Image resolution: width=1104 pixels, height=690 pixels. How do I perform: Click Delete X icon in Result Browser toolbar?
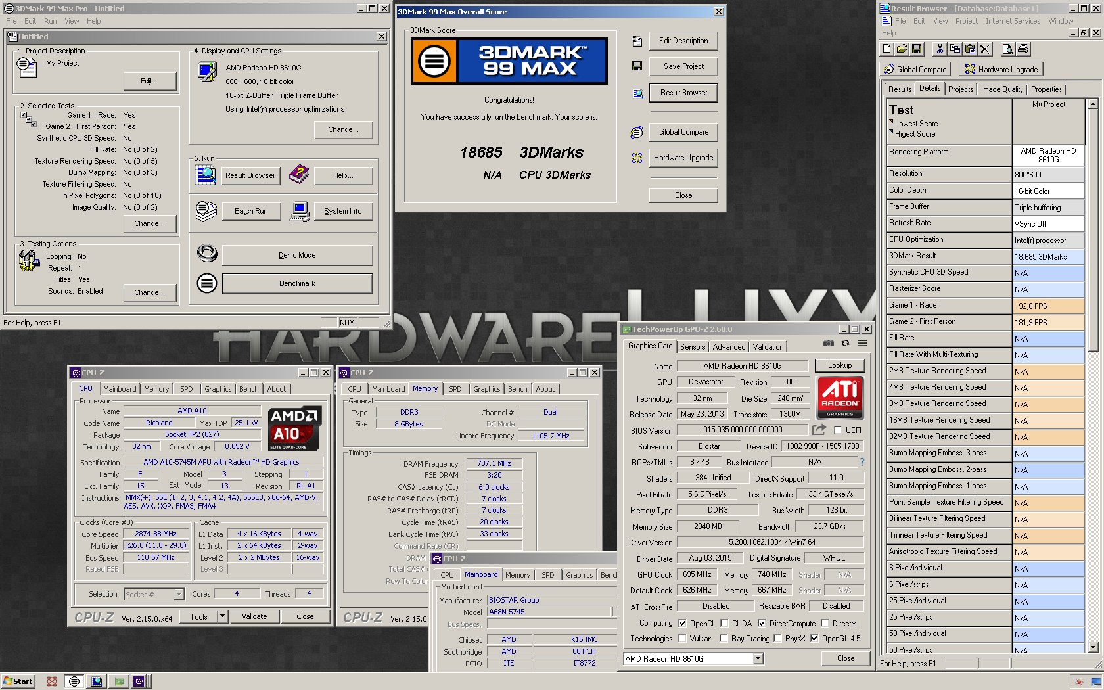click(x=984, y=49)
